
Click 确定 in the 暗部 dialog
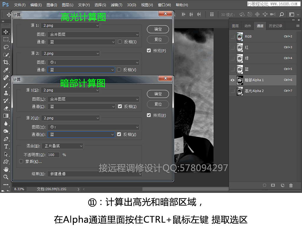coord(158,94)
